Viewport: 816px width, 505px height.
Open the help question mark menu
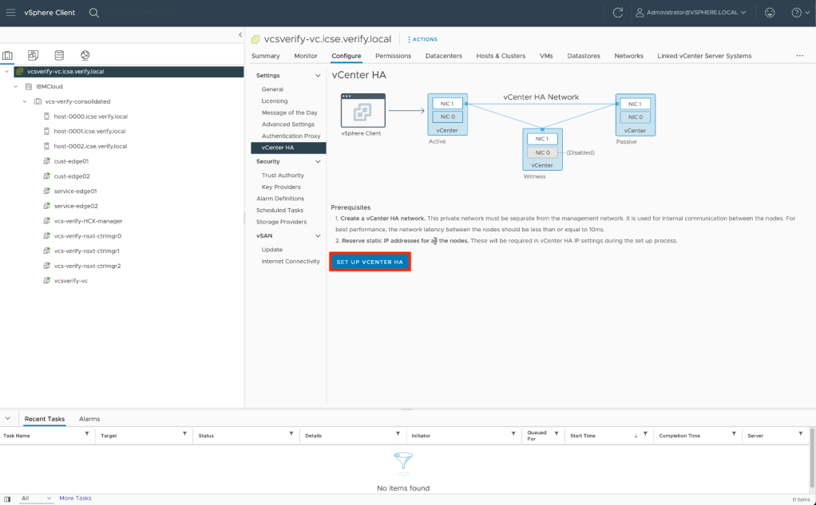pyautogui.click(x=799, y=13)
